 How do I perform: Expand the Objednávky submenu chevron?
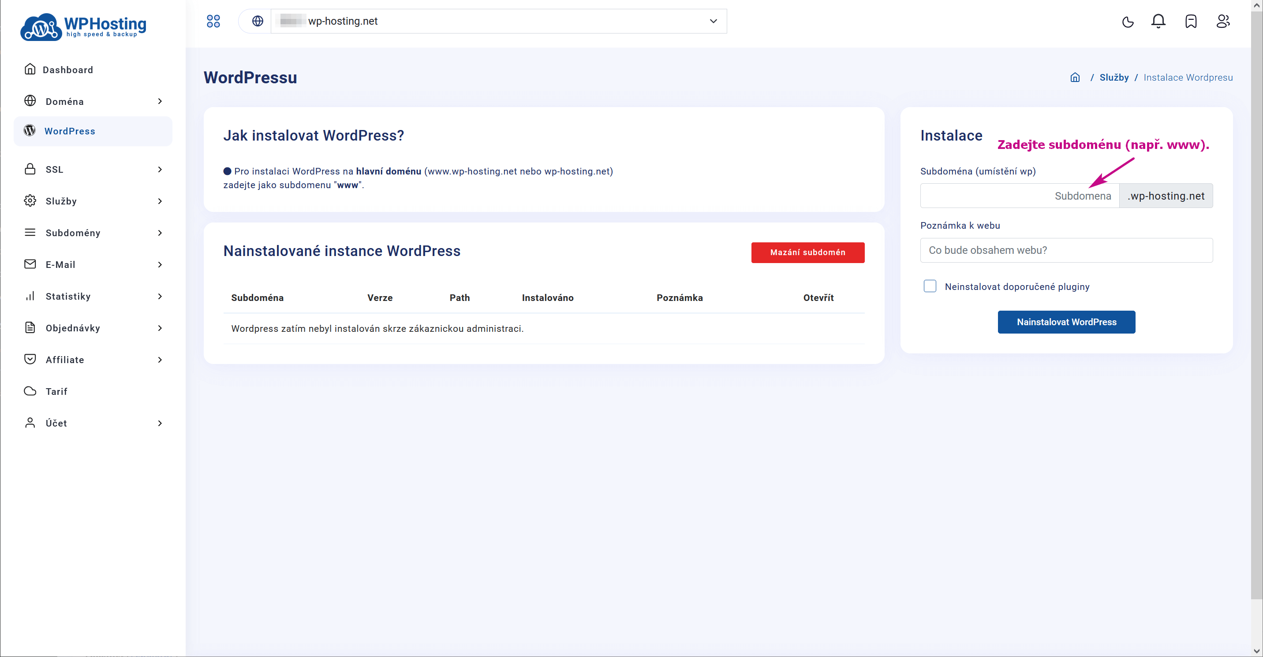[x=160, y=328]
